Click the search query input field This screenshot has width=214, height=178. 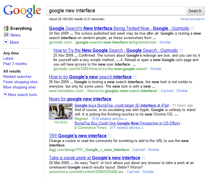[x=116, y=11]
